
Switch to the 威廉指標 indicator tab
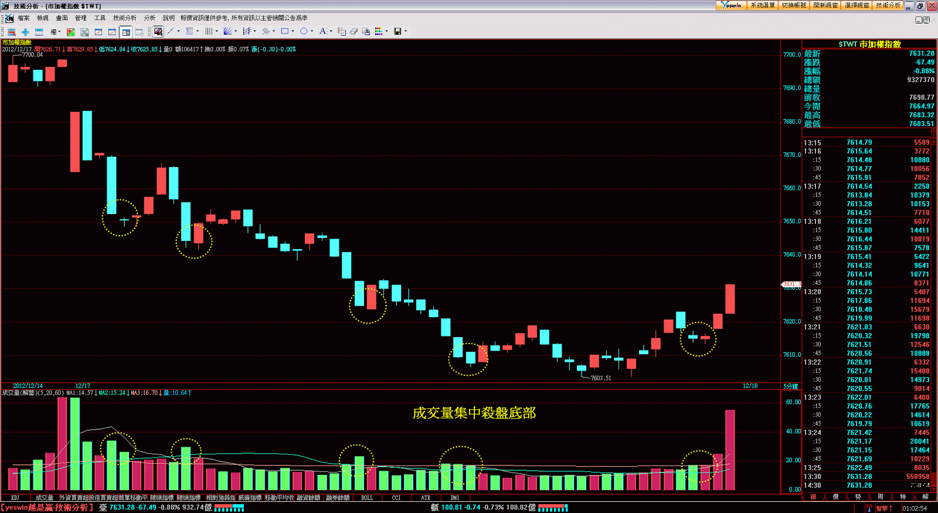pos(250,498)
